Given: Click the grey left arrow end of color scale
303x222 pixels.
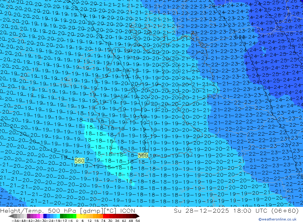Looking at the screenshot, I should (x=11, y=216).
